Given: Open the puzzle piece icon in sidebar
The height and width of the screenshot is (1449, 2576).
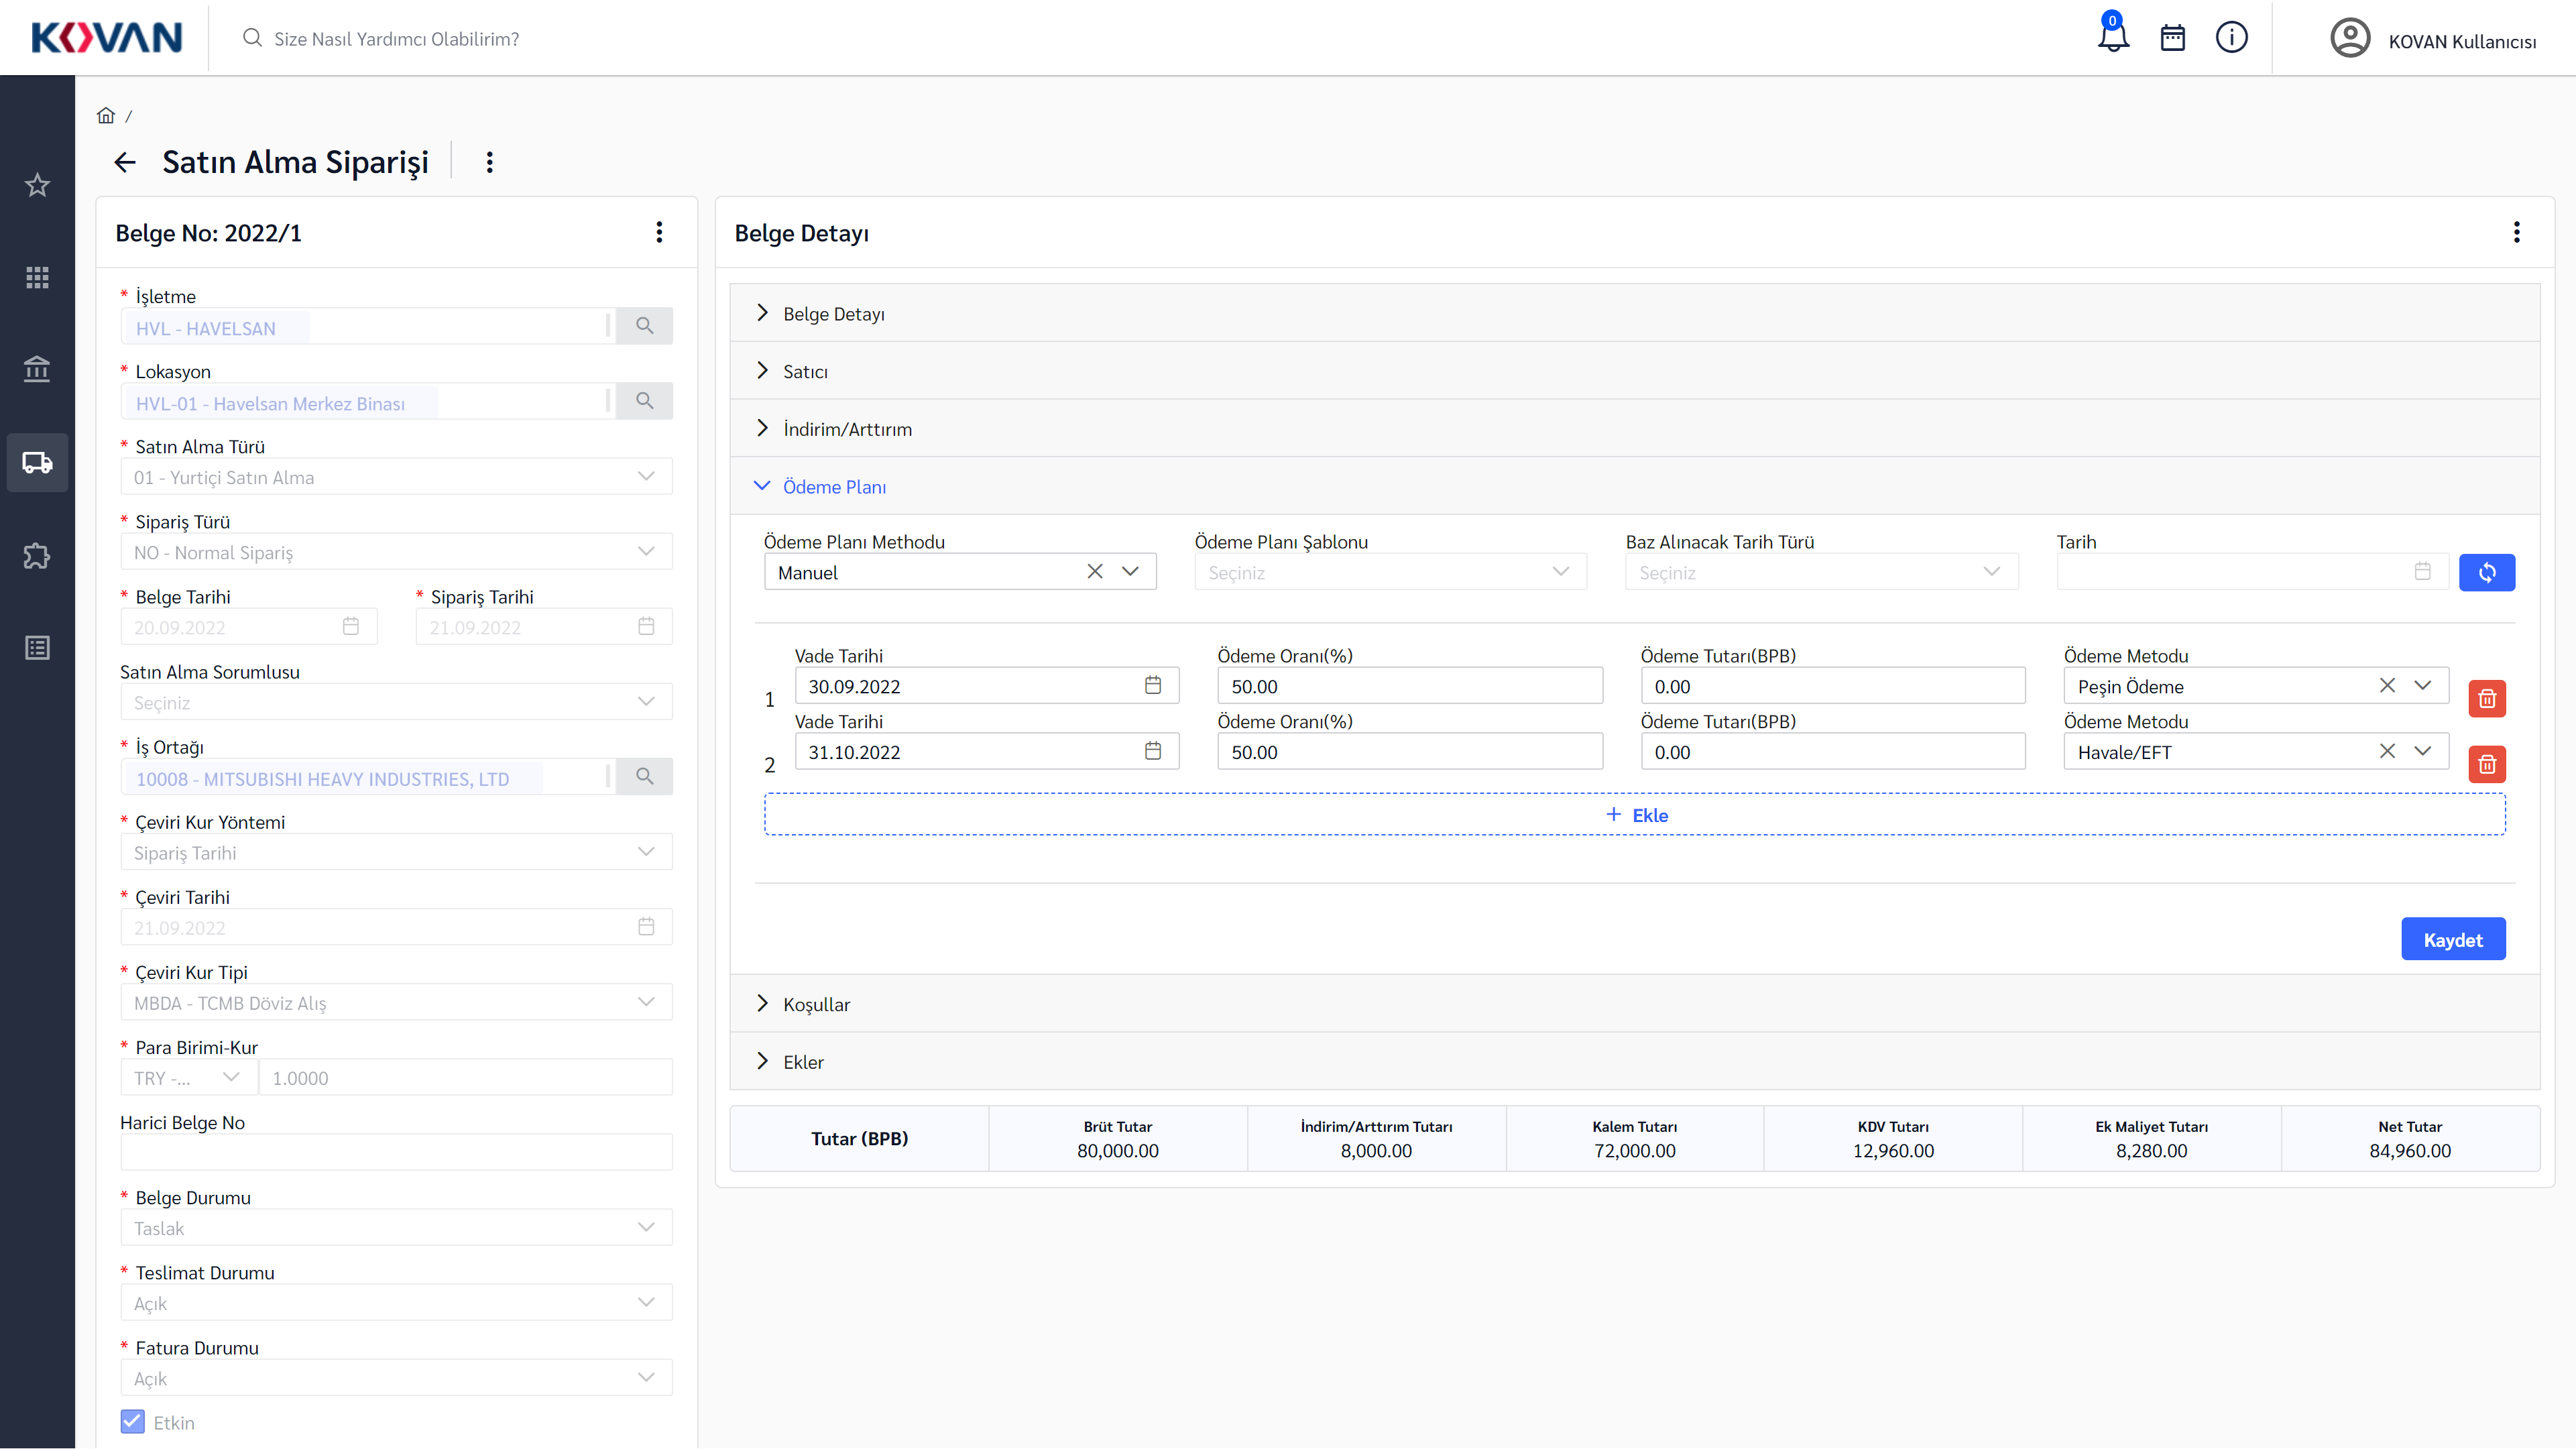Looking at the screenshot, I should coord(37,555).
